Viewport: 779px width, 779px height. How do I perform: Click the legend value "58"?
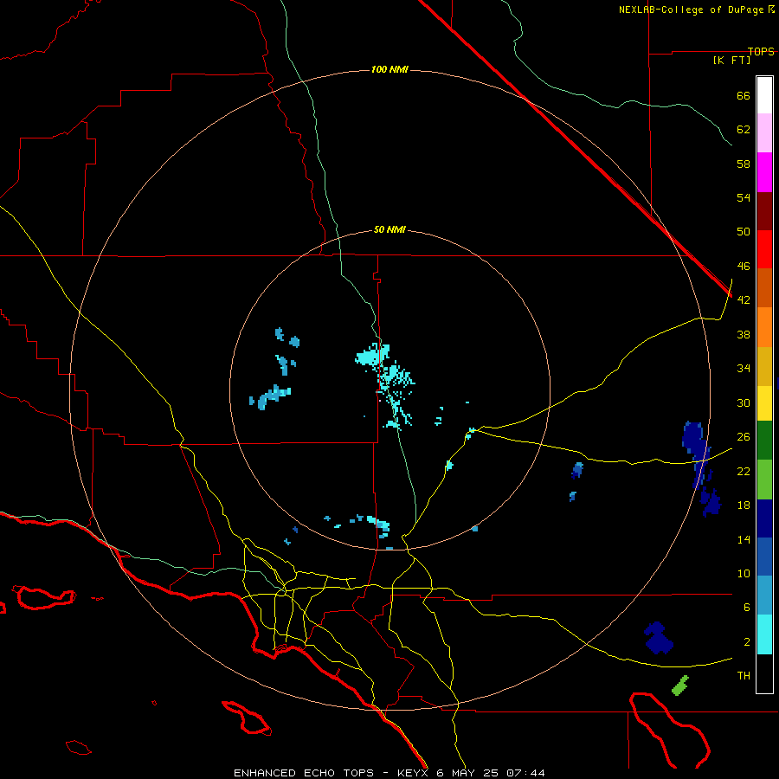744,164
